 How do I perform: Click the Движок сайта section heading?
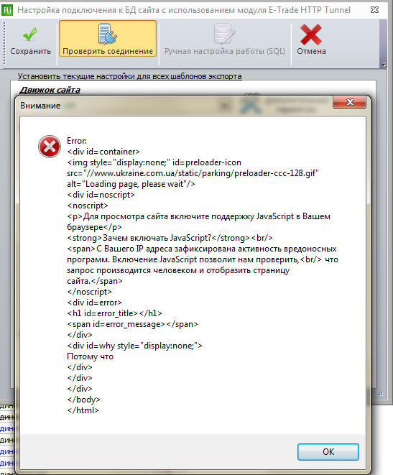[x=50, y=90]
